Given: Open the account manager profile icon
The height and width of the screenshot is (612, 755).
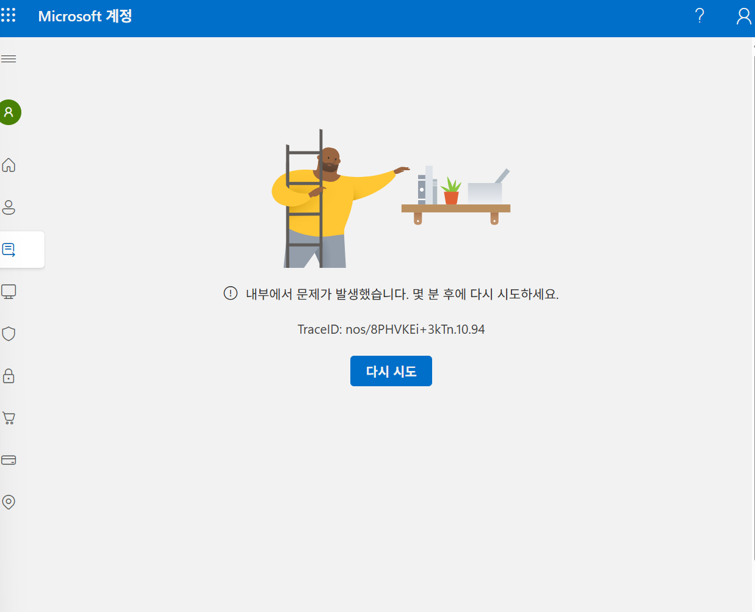Looking at the screenshot, I should coord(743,16).
